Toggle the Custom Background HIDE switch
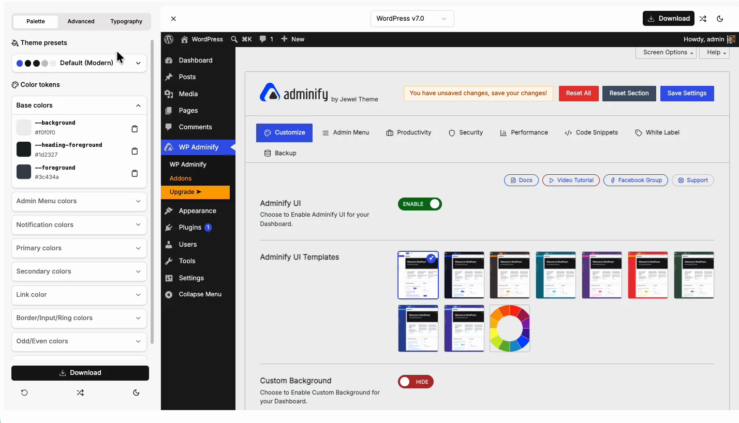Viewport: 739px width, 423px height. tap(416, 382)
